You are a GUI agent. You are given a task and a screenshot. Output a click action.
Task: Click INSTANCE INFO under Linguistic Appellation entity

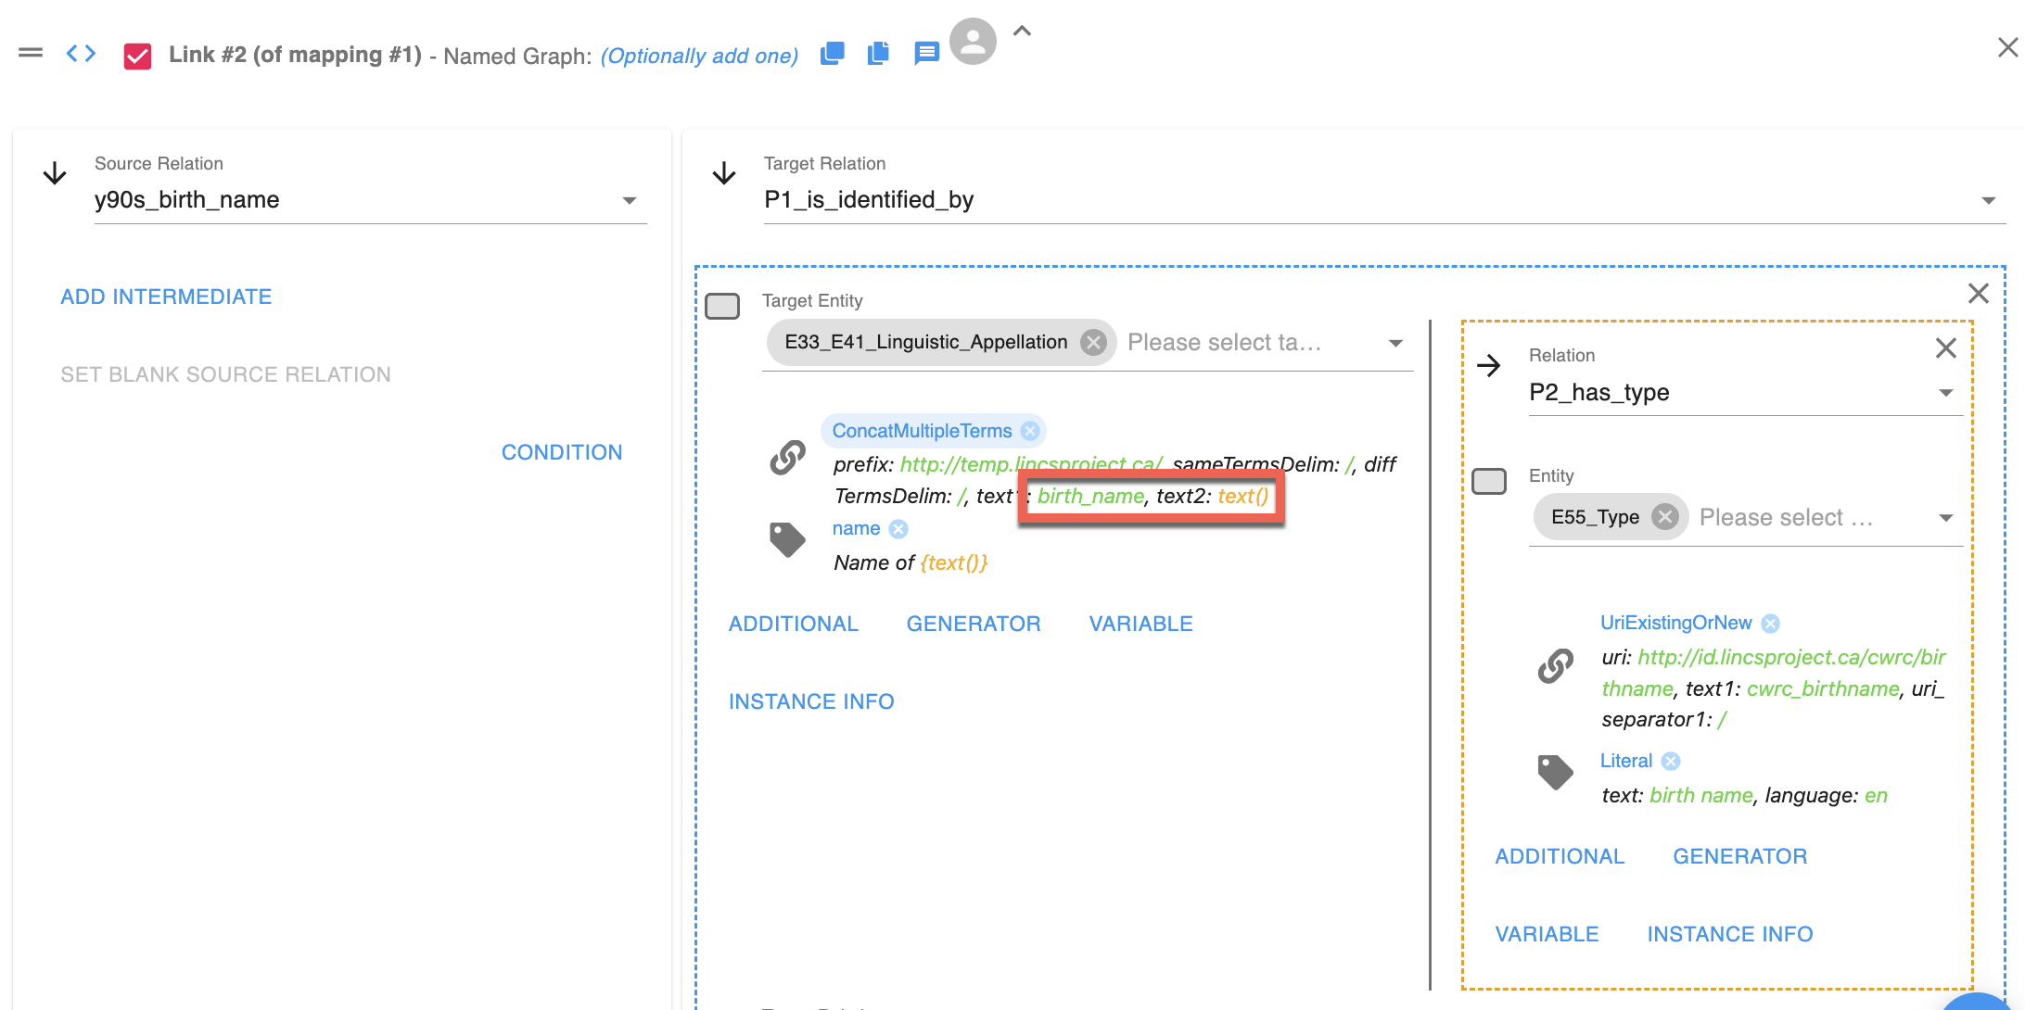point(811,701)
